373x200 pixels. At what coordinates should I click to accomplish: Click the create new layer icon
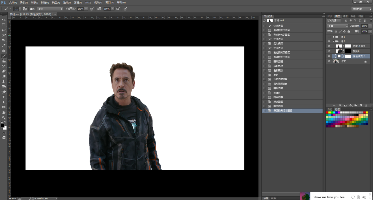[361, 106]
